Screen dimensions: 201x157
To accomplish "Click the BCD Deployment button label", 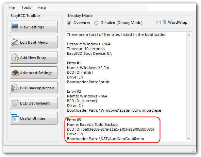I will pyautogui.click(x=35, y=103).
